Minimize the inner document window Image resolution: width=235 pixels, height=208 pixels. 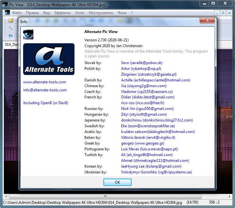217,13
